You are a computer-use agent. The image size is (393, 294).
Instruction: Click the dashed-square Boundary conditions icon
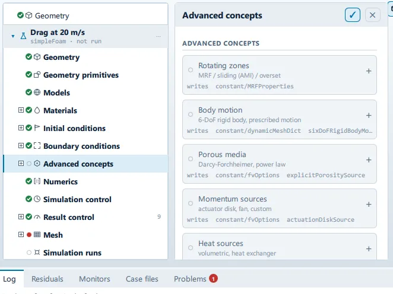37,146
